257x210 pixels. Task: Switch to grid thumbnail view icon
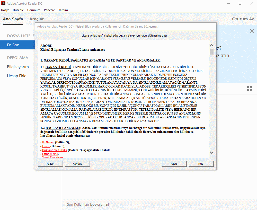(249, 89)
